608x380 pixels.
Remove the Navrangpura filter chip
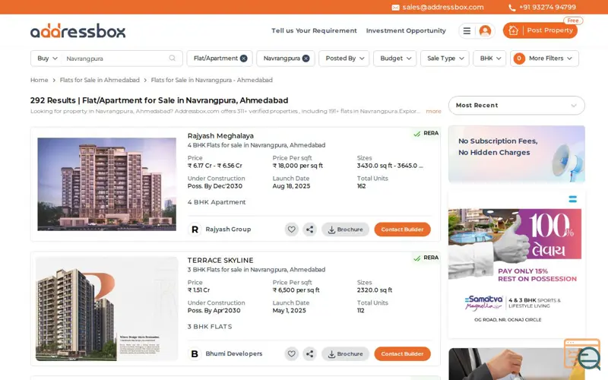pos(306,59)
